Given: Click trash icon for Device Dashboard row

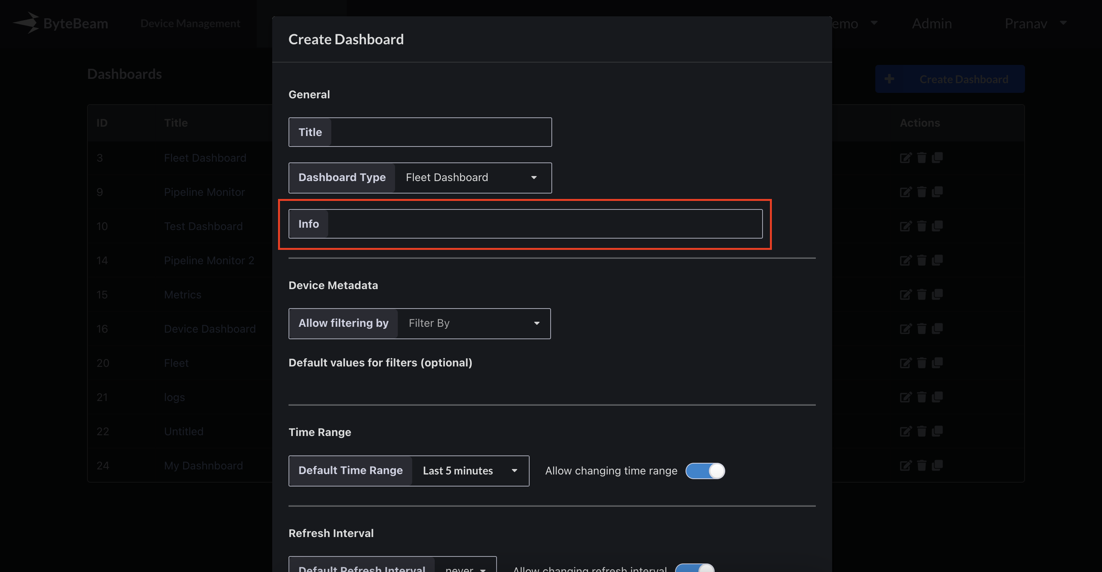Looking at the screenshot, I should click(x=922, y=329).
